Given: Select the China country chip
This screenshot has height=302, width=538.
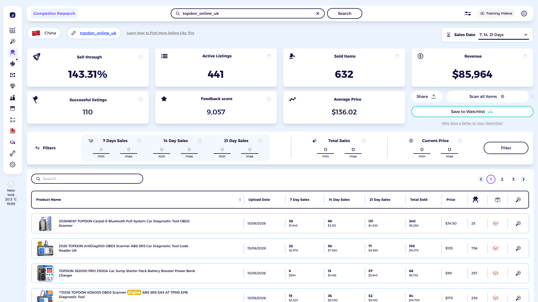Looking at the screenshot, I should (44, 33).
